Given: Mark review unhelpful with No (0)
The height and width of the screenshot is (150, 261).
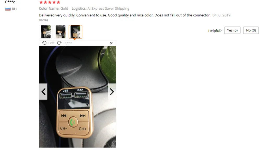Looking at the screenshot, I should 251,30.
